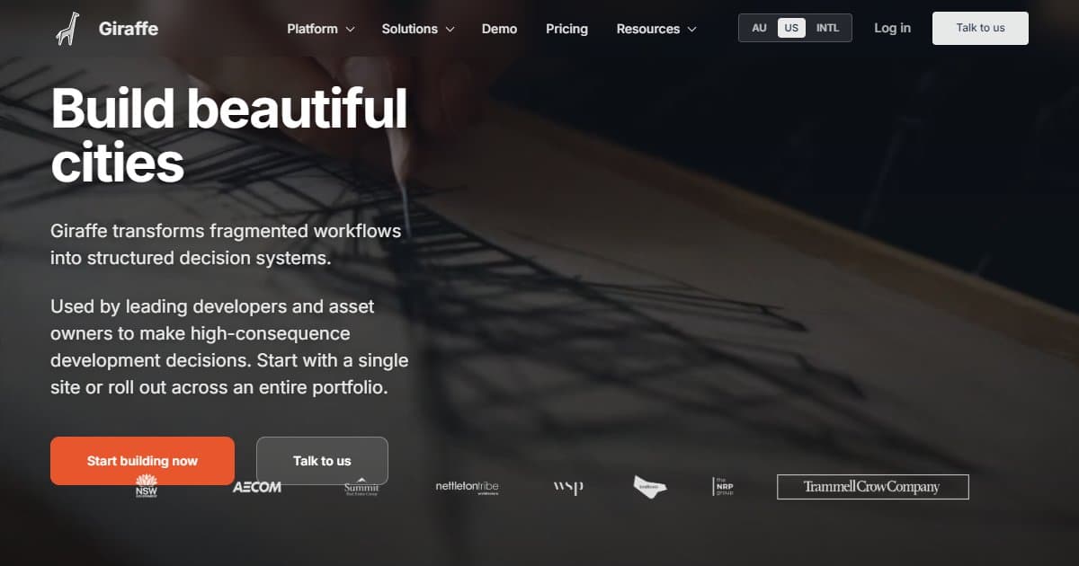1079x566 pixels.
Task: Click the nettletontribe logo
Action: pyautogui.click(x=467, y=487)
